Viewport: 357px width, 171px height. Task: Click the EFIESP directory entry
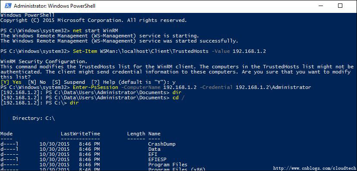[x=157, y=159]
